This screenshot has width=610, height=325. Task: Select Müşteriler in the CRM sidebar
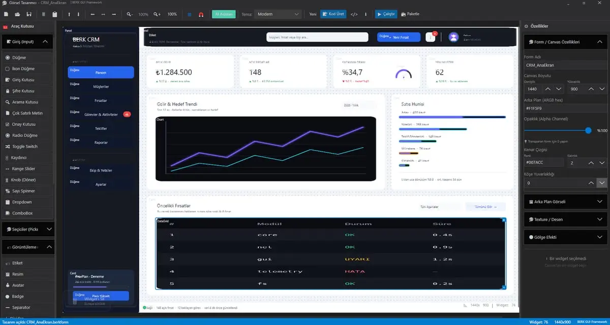pos(101,87)
